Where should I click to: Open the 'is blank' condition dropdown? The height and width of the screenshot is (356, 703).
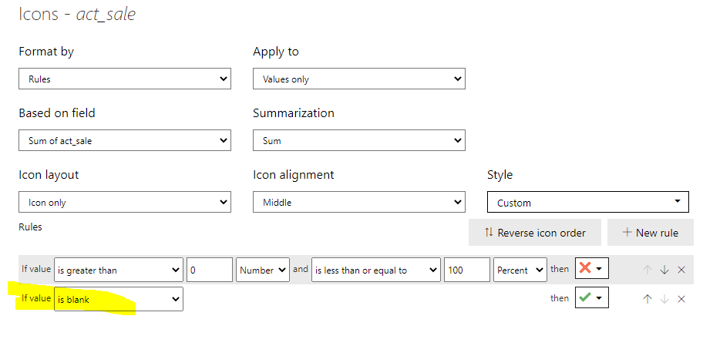click(119, 299)
